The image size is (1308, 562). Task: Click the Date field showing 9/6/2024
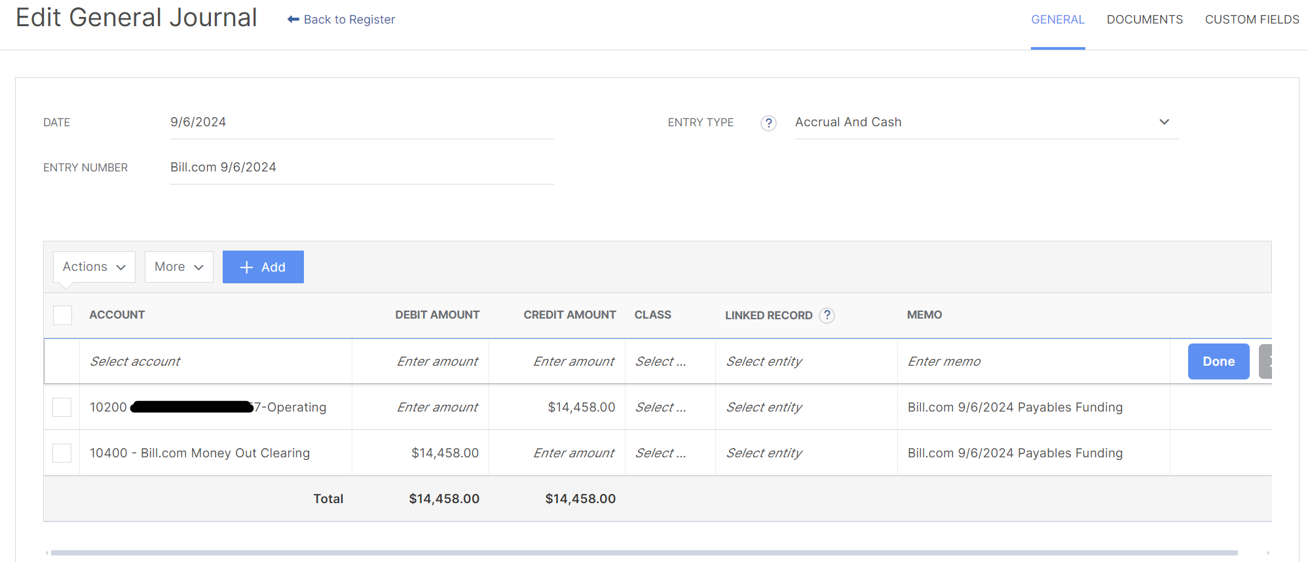[x=362, y=122]
